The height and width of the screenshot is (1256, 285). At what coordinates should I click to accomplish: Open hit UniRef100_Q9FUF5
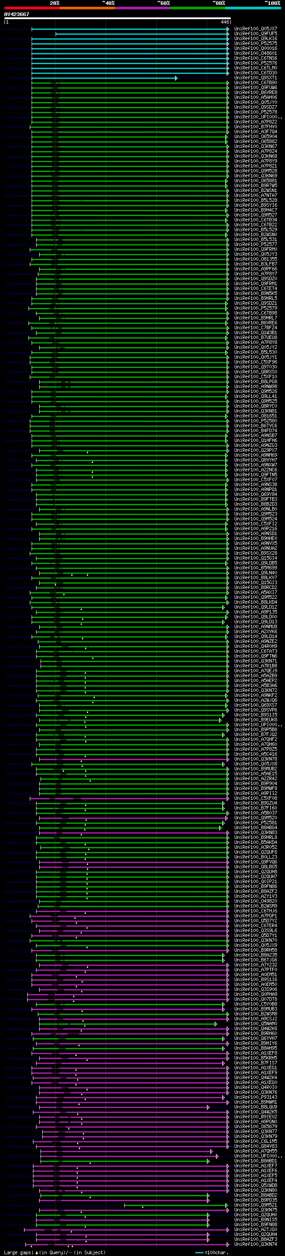click(x=256, y=34)
